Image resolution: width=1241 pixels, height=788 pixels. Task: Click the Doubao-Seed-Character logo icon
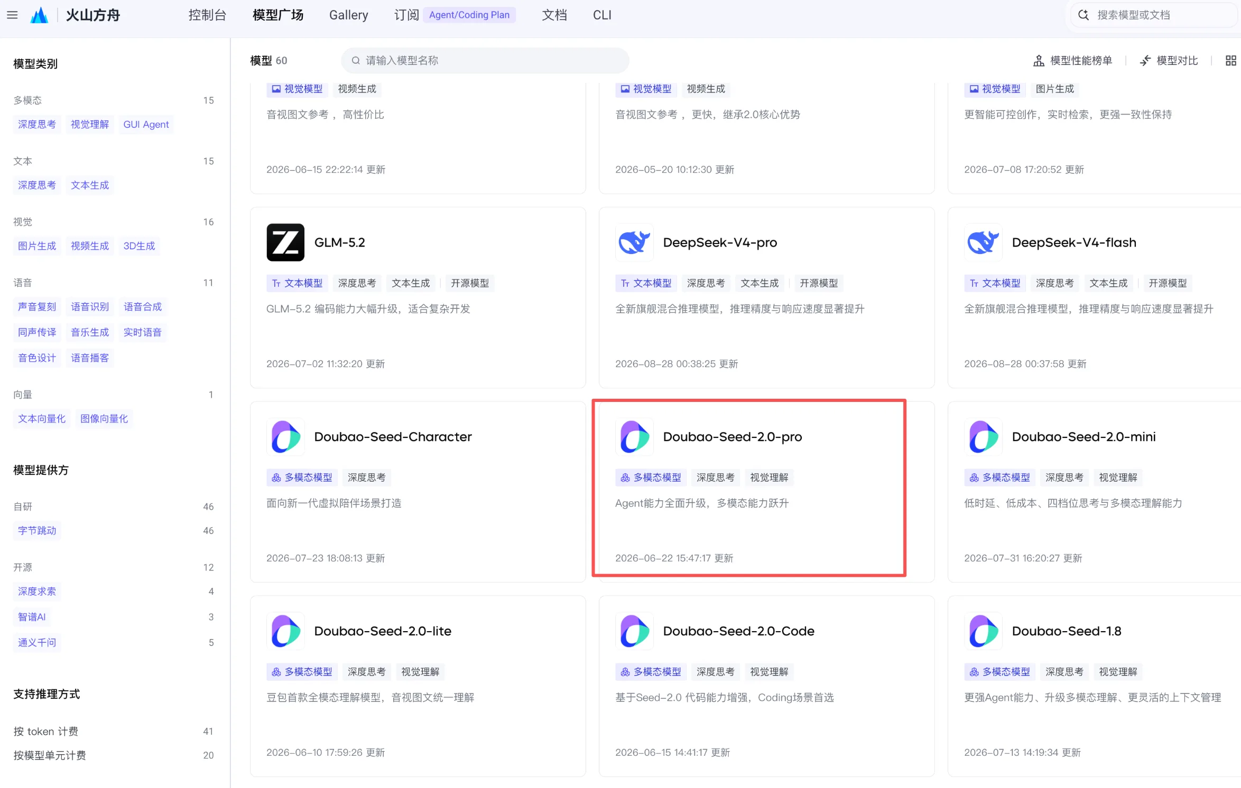(x=285, y=437)
